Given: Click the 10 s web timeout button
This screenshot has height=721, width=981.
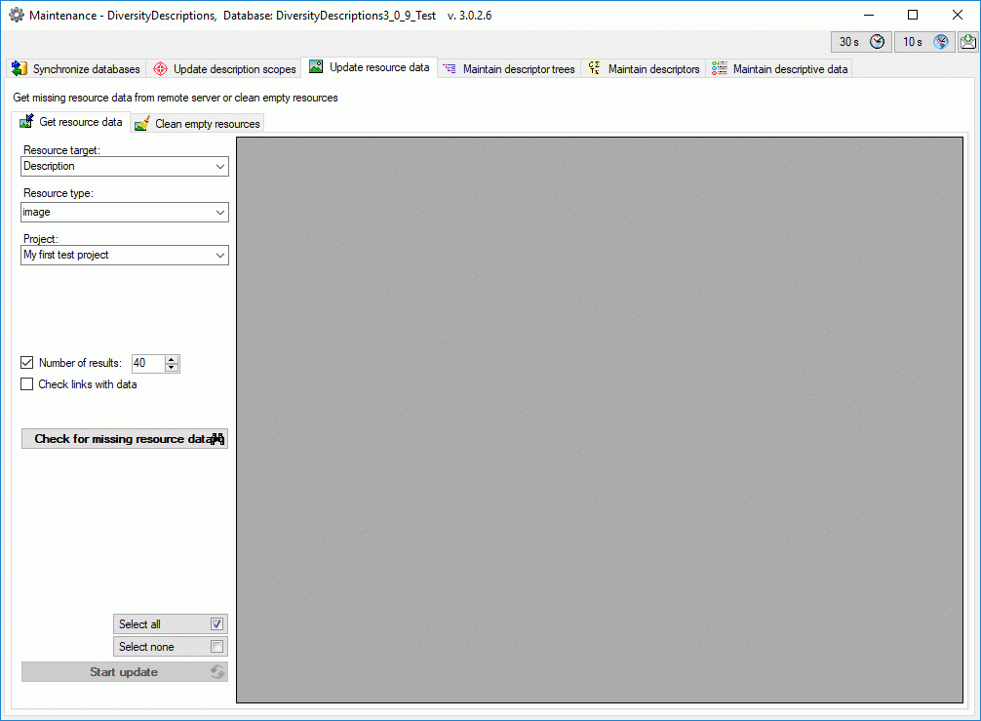Looking at the screenshot, I should [924, 42].
